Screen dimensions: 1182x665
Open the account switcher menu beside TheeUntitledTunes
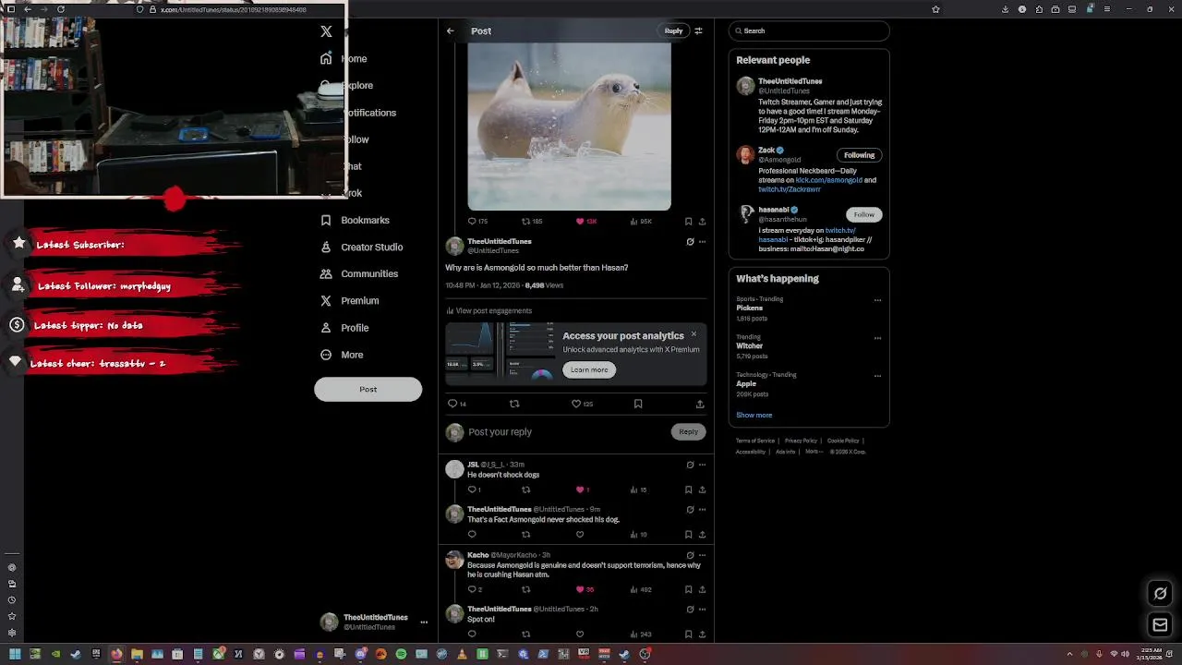pos(424,623)
